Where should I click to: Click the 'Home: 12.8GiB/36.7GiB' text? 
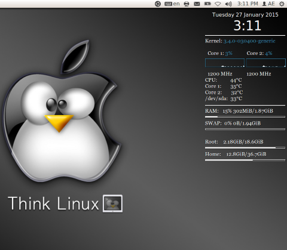click(236, 154)
